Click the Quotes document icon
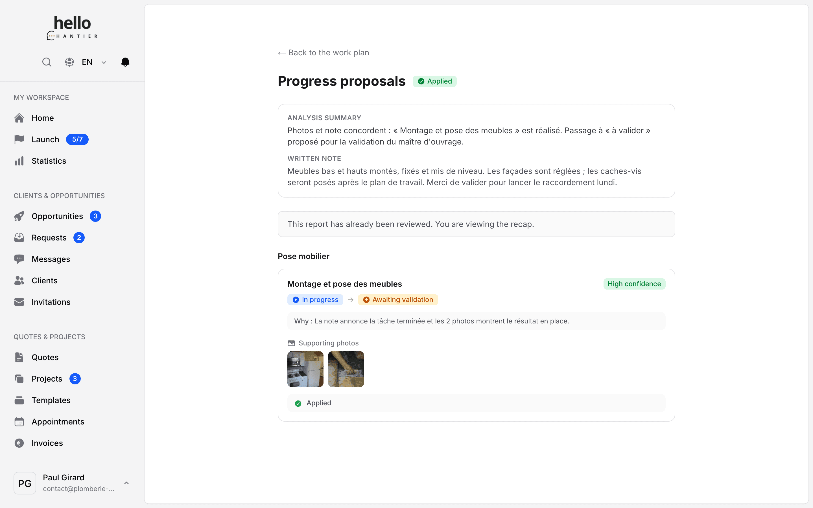The width and height of the screenshot is (813, 508). point(19,357)
